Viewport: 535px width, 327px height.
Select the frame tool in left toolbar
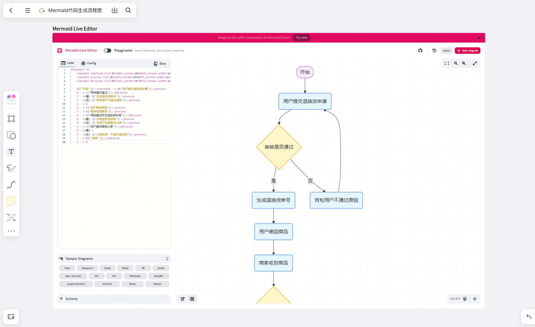[x=11, y=119]
